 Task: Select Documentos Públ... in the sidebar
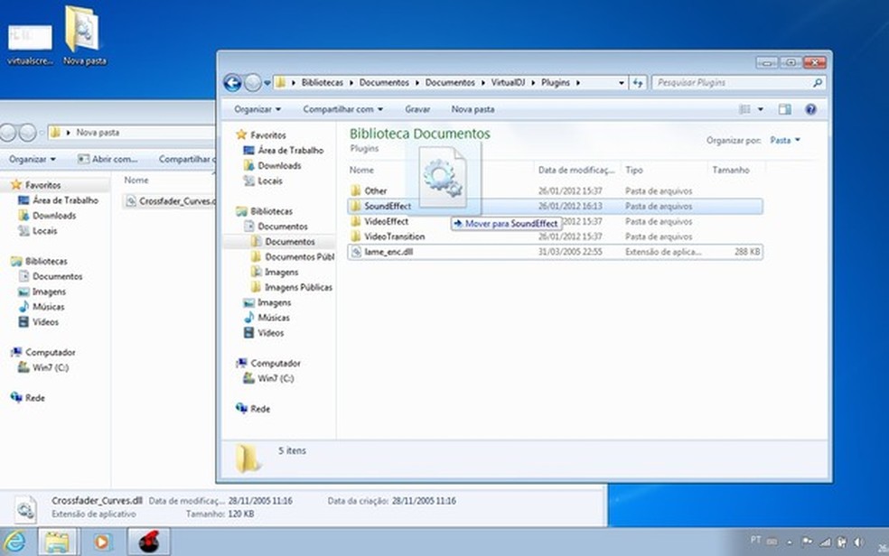coord(299,256)
